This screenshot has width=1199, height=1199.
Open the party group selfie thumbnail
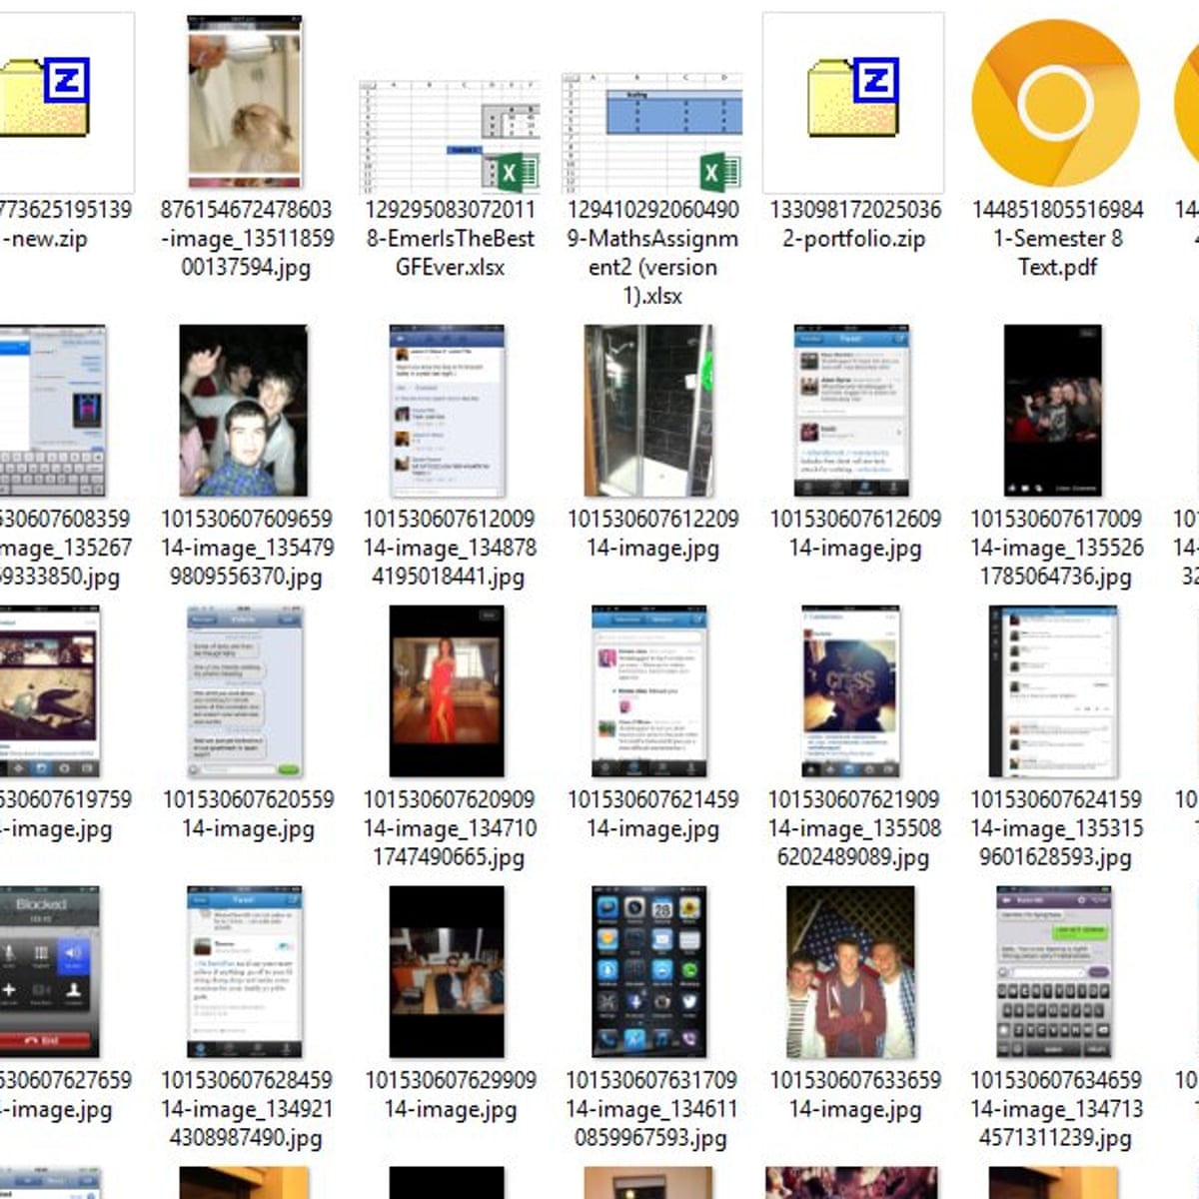pyautogui.click(x=245, y=411)
